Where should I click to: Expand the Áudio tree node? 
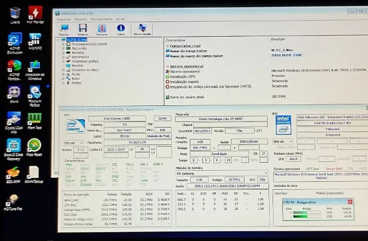point(63,74)
